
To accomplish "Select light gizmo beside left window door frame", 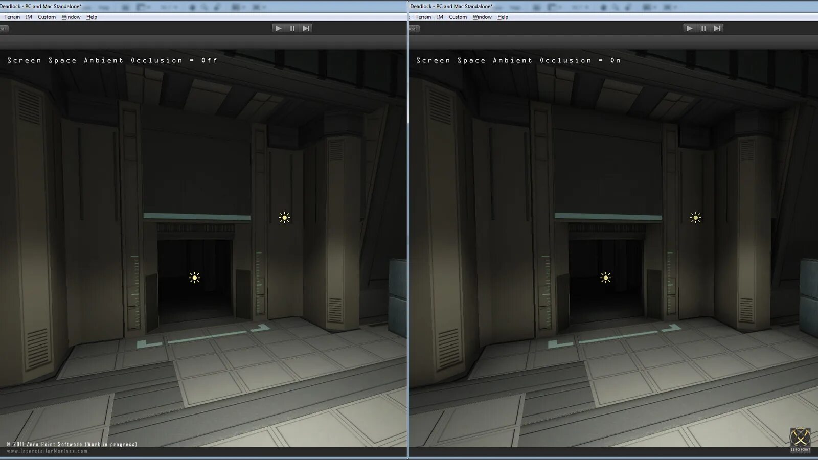I will point(285,218).
